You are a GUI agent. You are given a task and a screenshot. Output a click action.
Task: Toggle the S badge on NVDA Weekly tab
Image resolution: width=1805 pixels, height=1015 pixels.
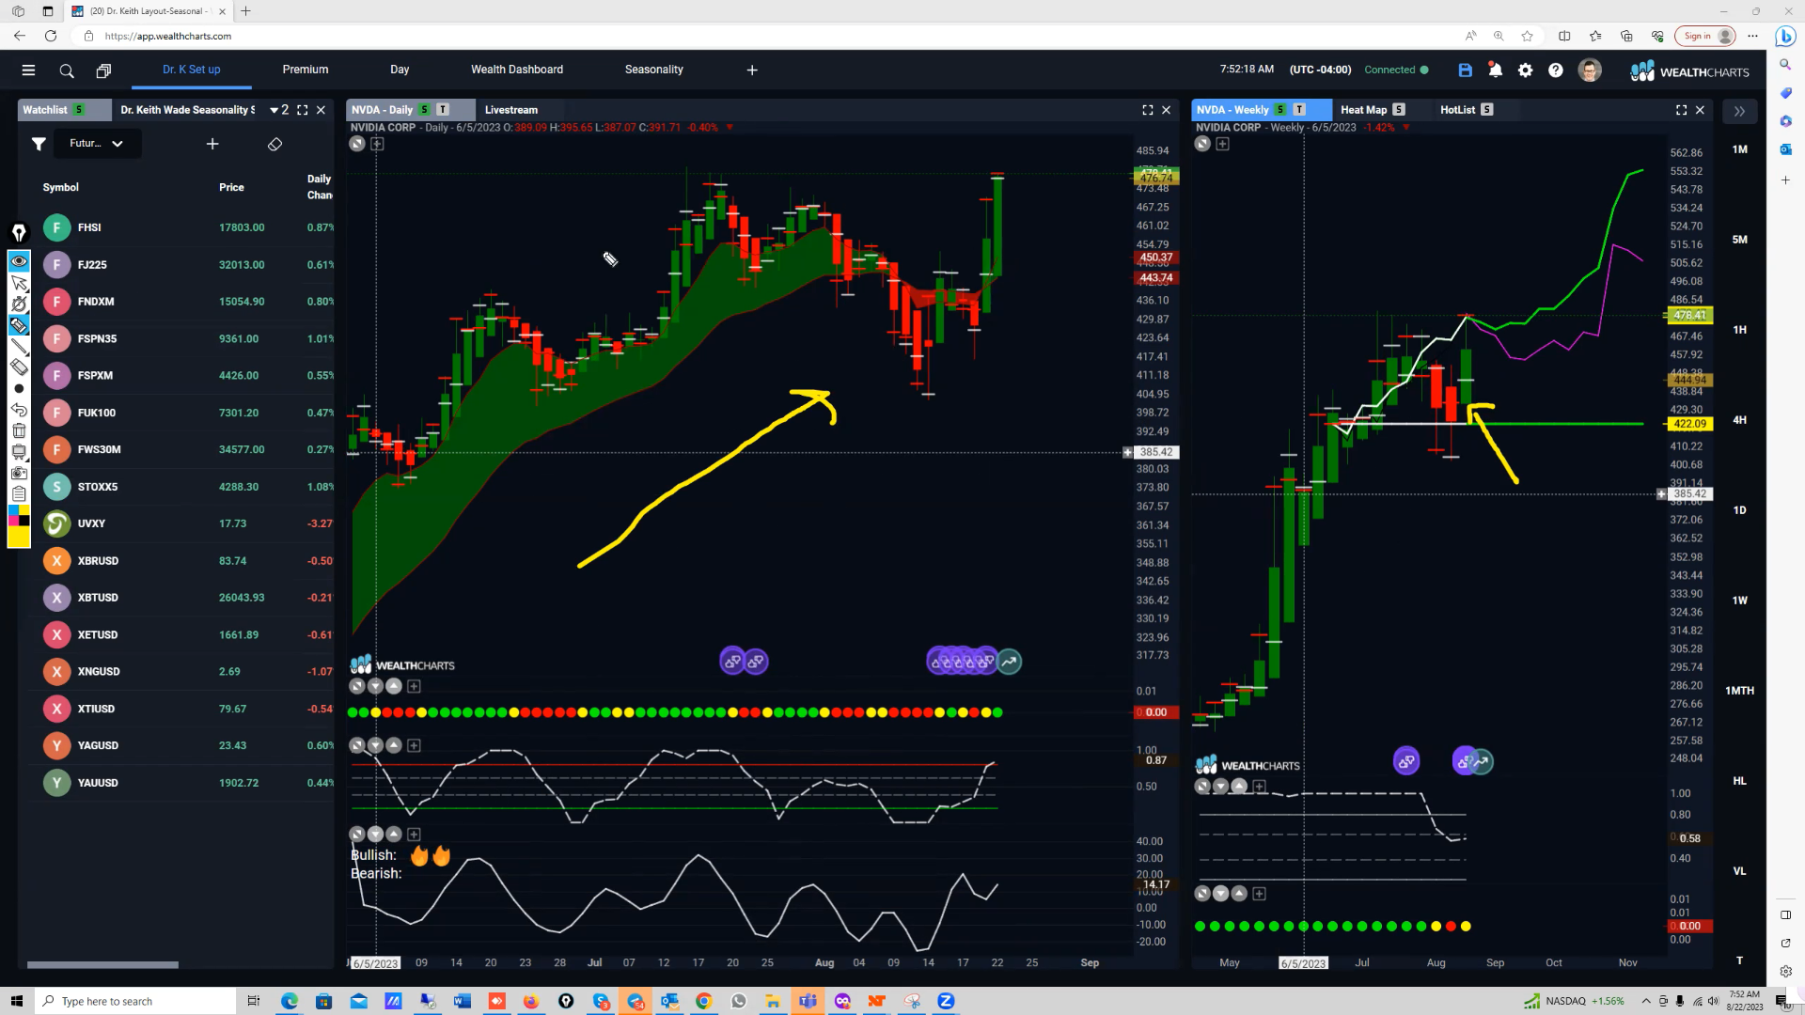tap(1280, 110)
